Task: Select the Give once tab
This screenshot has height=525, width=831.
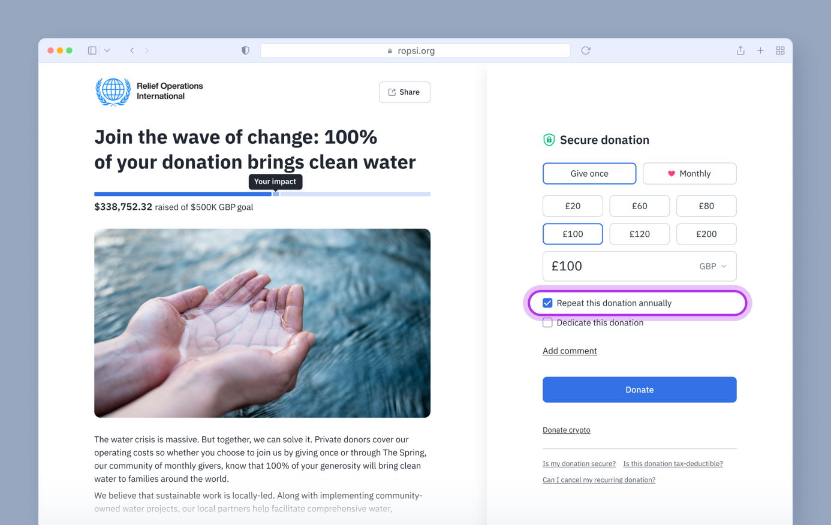Action: pyautogui.click(x=589, y=174)
